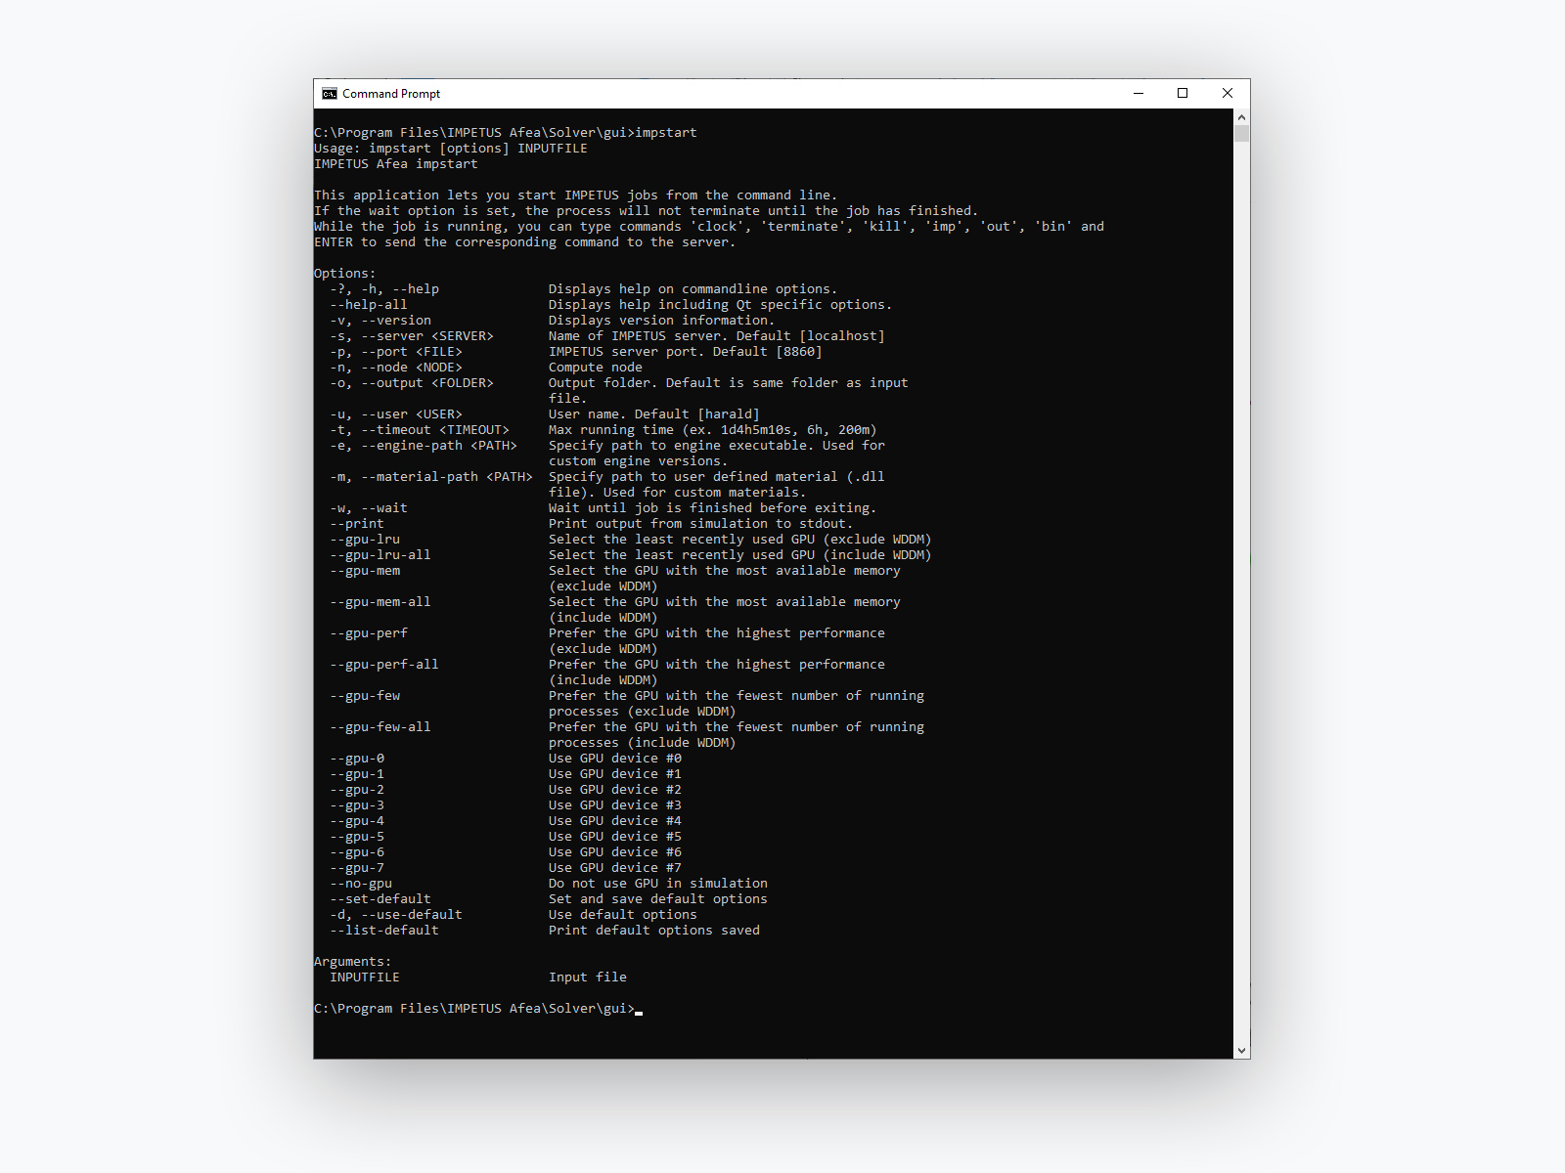
Task: Click the '-v, --version' option
Action: [x=380, y=321]
